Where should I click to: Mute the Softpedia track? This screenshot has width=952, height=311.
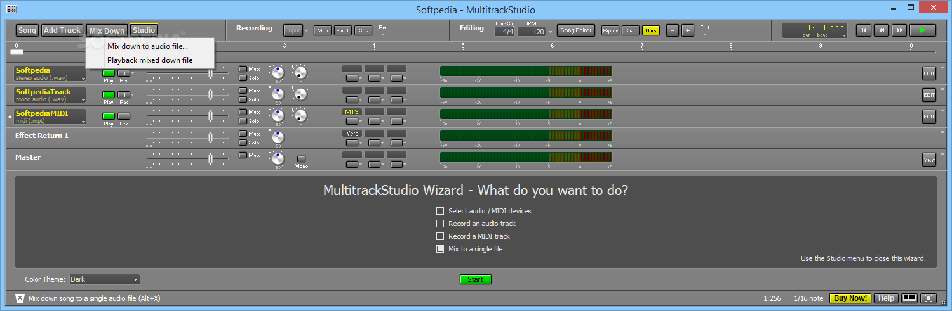coord(243,69)
